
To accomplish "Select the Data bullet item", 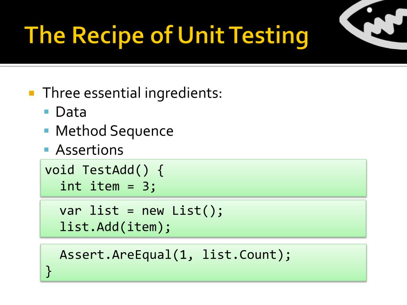I will point(71,112).
